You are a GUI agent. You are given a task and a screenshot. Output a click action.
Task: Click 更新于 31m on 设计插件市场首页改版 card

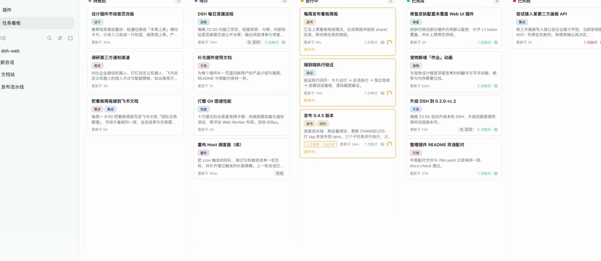click(101, 42)
